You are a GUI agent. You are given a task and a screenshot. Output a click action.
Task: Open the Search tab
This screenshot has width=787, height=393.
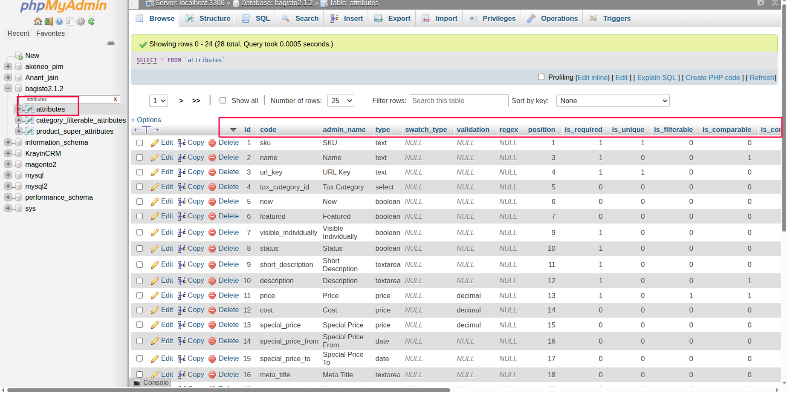(300, 18)
